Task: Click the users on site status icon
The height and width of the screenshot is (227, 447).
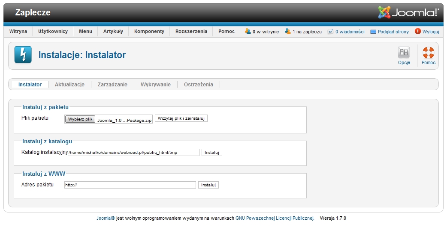Action: coord(248,31)
